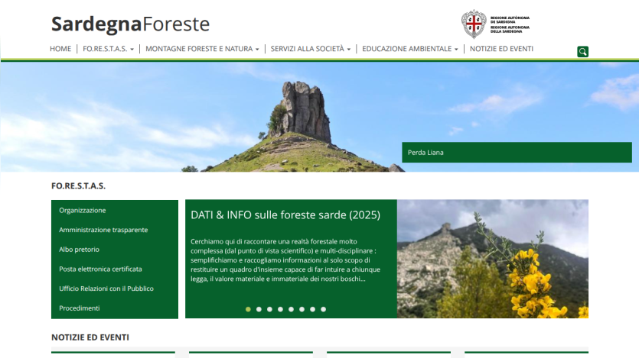Viewport: 639px width, 358px height.
Task: Select the eighth carousel dot
Action: tap(324, 309)
